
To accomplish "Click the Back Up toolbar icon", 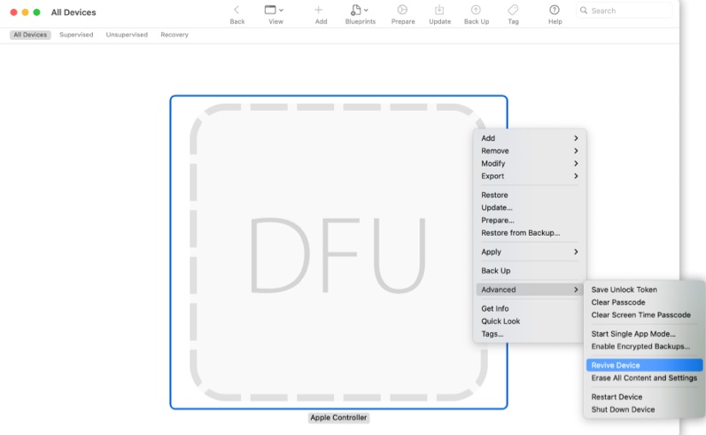I will [476, 10].
